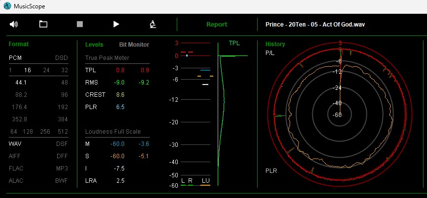The height and width of the screenshot is (198, 427).
Task: Click the microscope analysis icon
Action: tap(153, 24)
